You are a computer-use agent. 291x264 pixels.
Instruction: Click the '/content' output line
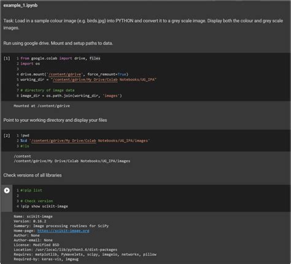(x=22, y=156)
